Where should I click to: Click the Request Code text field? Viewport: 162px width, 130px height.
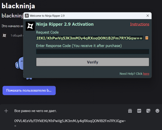[89, 38]
